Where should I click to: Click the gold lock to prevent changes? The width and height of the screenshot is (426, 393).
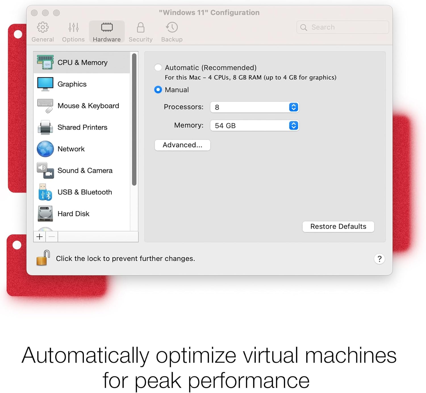tap(43, 258)
